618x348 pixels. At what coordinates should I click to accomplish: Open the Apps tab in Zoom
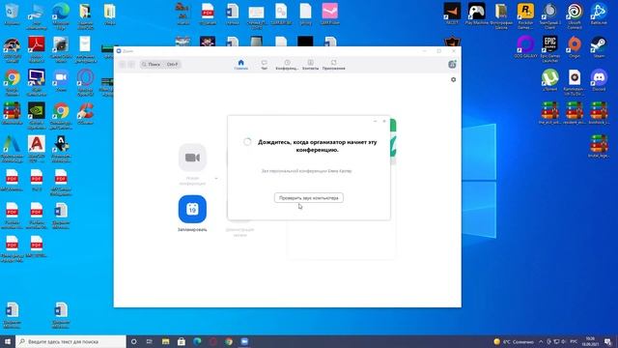(333, 65)
